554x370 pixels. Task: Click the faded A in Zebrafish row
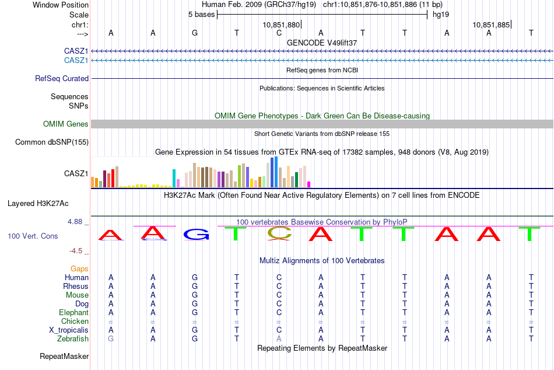pos(279,339)
